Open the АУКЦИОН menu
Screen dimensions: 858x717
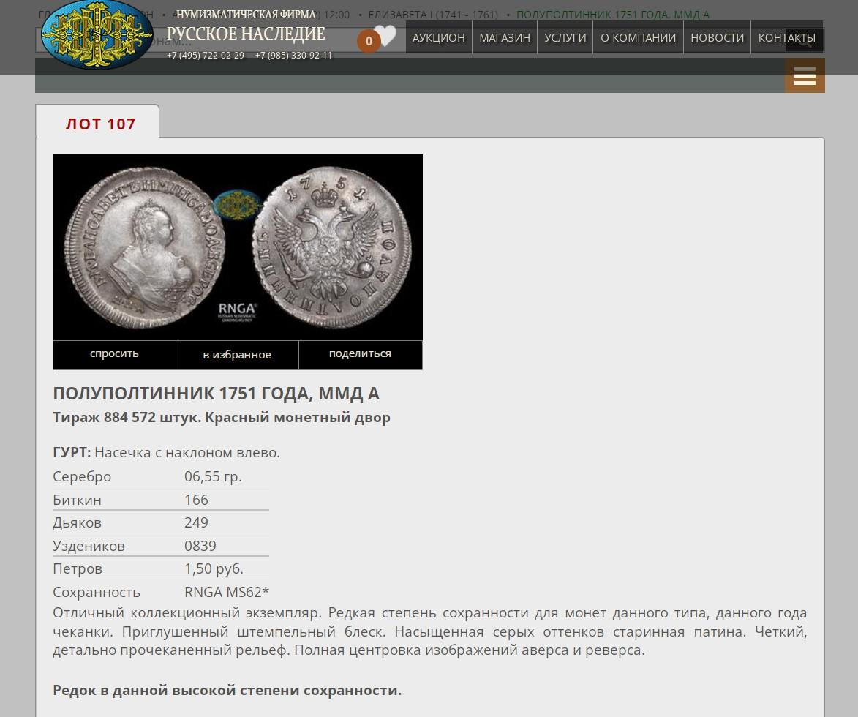click(438, 38)
